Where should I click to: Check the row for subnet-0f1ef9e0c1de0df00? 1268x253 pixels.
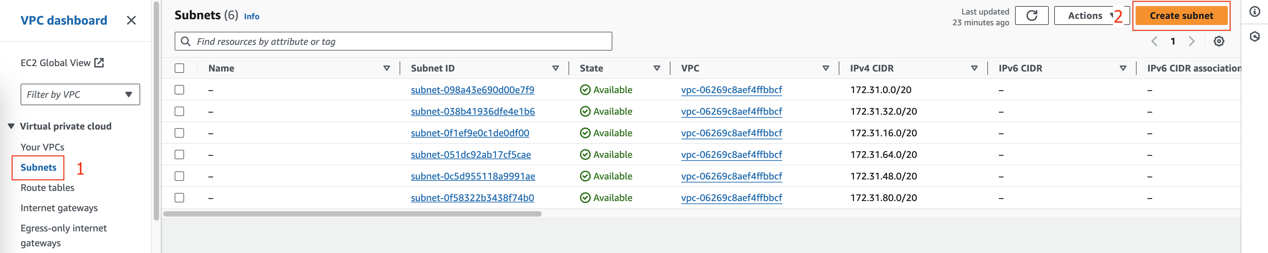pyautogui.click(x=180, y=133)
